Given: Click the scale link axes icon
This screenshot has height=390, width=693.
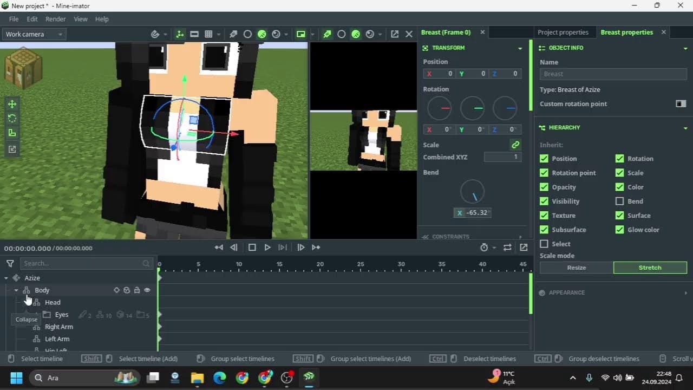Looking at the screenshot, I should [515, 145].
